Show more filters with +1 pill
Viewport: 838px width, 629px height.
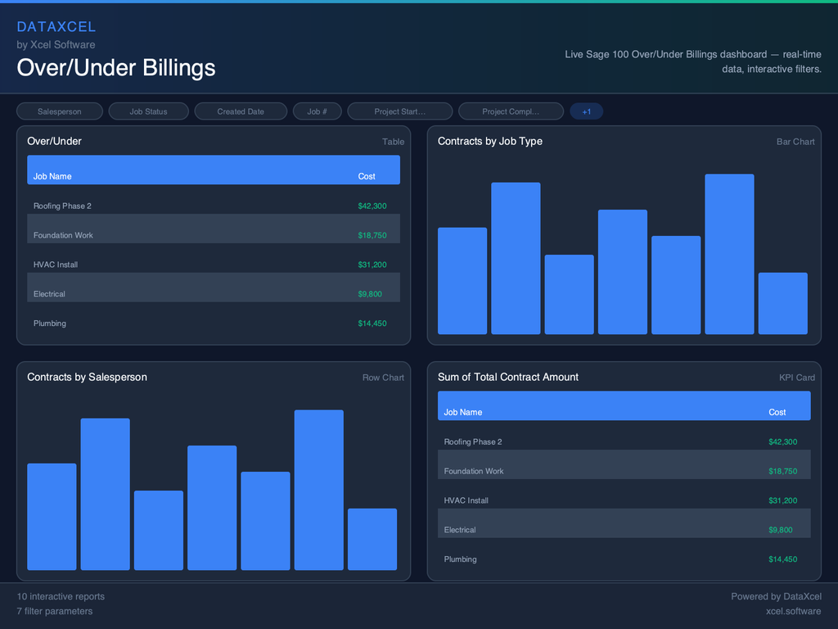[x=586, y=111]
